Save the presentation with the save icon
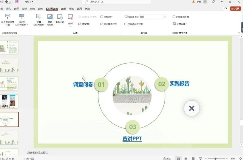The image size is (243, 160). pyautogui.click(x=17, y=2)
